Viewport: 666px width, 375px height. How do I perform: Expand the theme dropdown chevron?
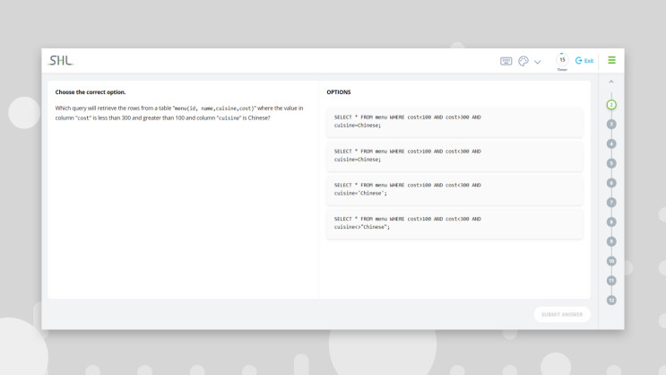tap(537, 62)
